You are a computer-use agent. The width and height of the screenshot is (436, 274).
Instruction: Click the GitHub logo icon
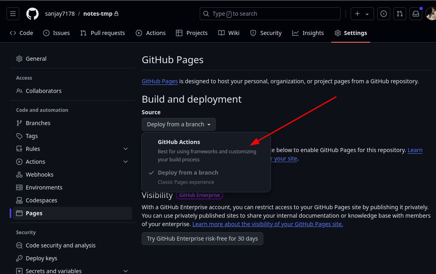coord(33,14)
